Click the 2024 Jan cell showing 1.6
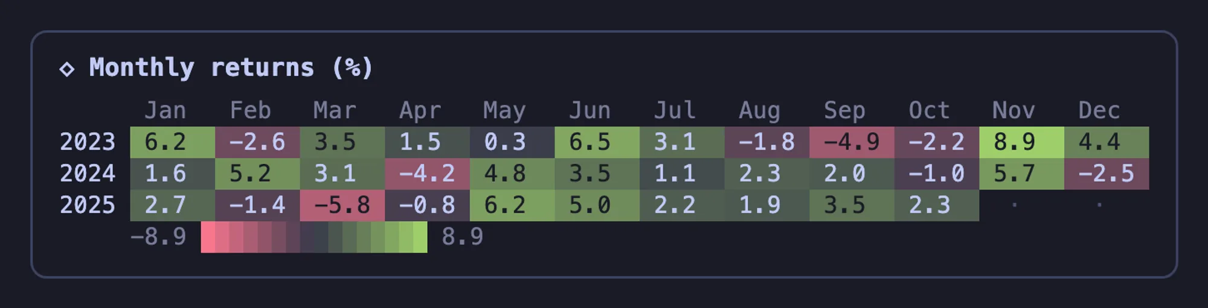 pyautogui.click(x=173, y=174)
